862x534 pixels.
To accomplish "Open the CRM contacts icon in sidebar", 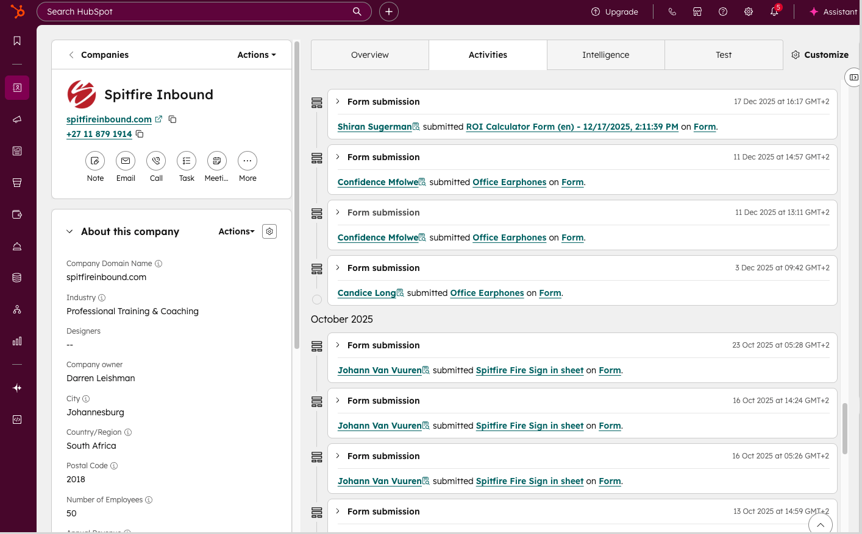I will point(16,88).
